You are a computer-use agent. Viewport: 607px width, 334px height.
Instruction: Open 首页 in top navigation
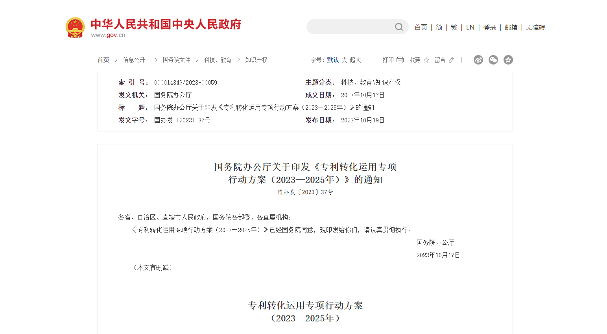pos(421,27)
